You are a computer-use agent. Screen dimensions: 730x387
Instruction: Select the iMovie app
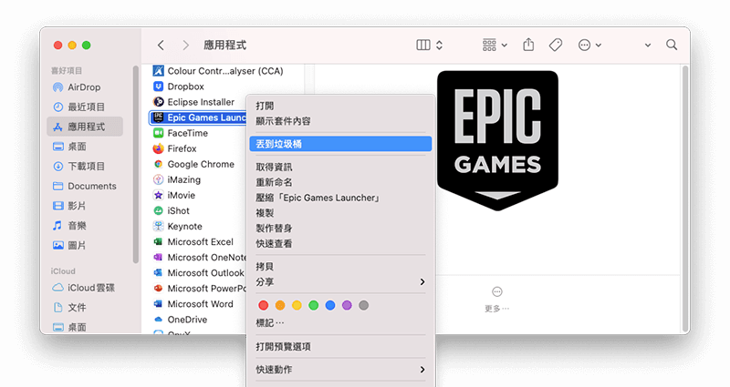tap(174, 195)
